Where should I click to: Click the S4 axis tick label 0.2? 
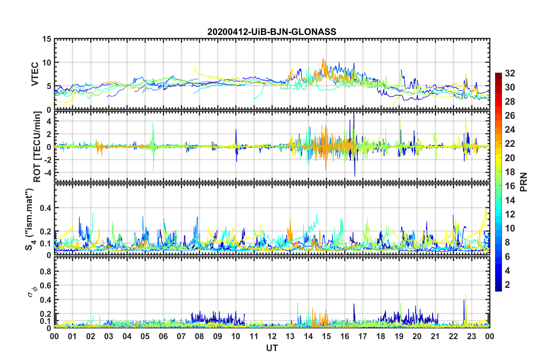(x=46, y=232)
